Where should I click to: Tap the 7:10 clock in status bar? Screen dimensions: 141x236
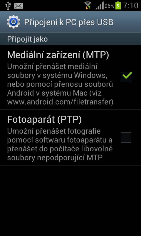click(131, 6)
